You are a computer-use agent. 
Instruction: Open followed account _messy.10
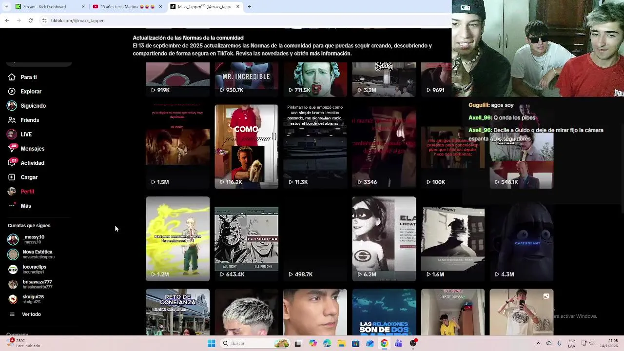coord(26,239)
